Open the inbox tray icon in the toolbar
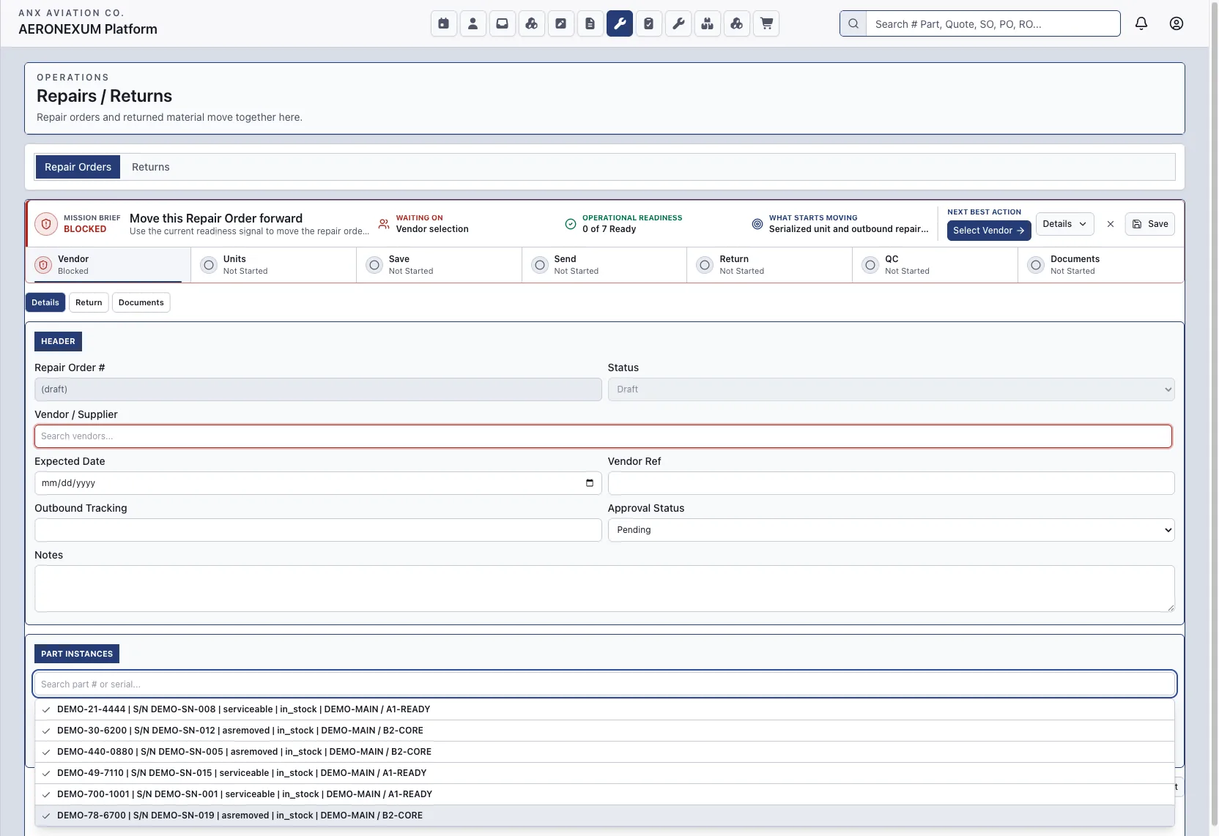The height and width of the screenshot is (836, 1219). tap(503, 23)
